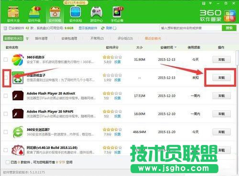Switch to the 评分低(13) tab
The height and width of the screenshot is (176, 239).
click(125, 38)
